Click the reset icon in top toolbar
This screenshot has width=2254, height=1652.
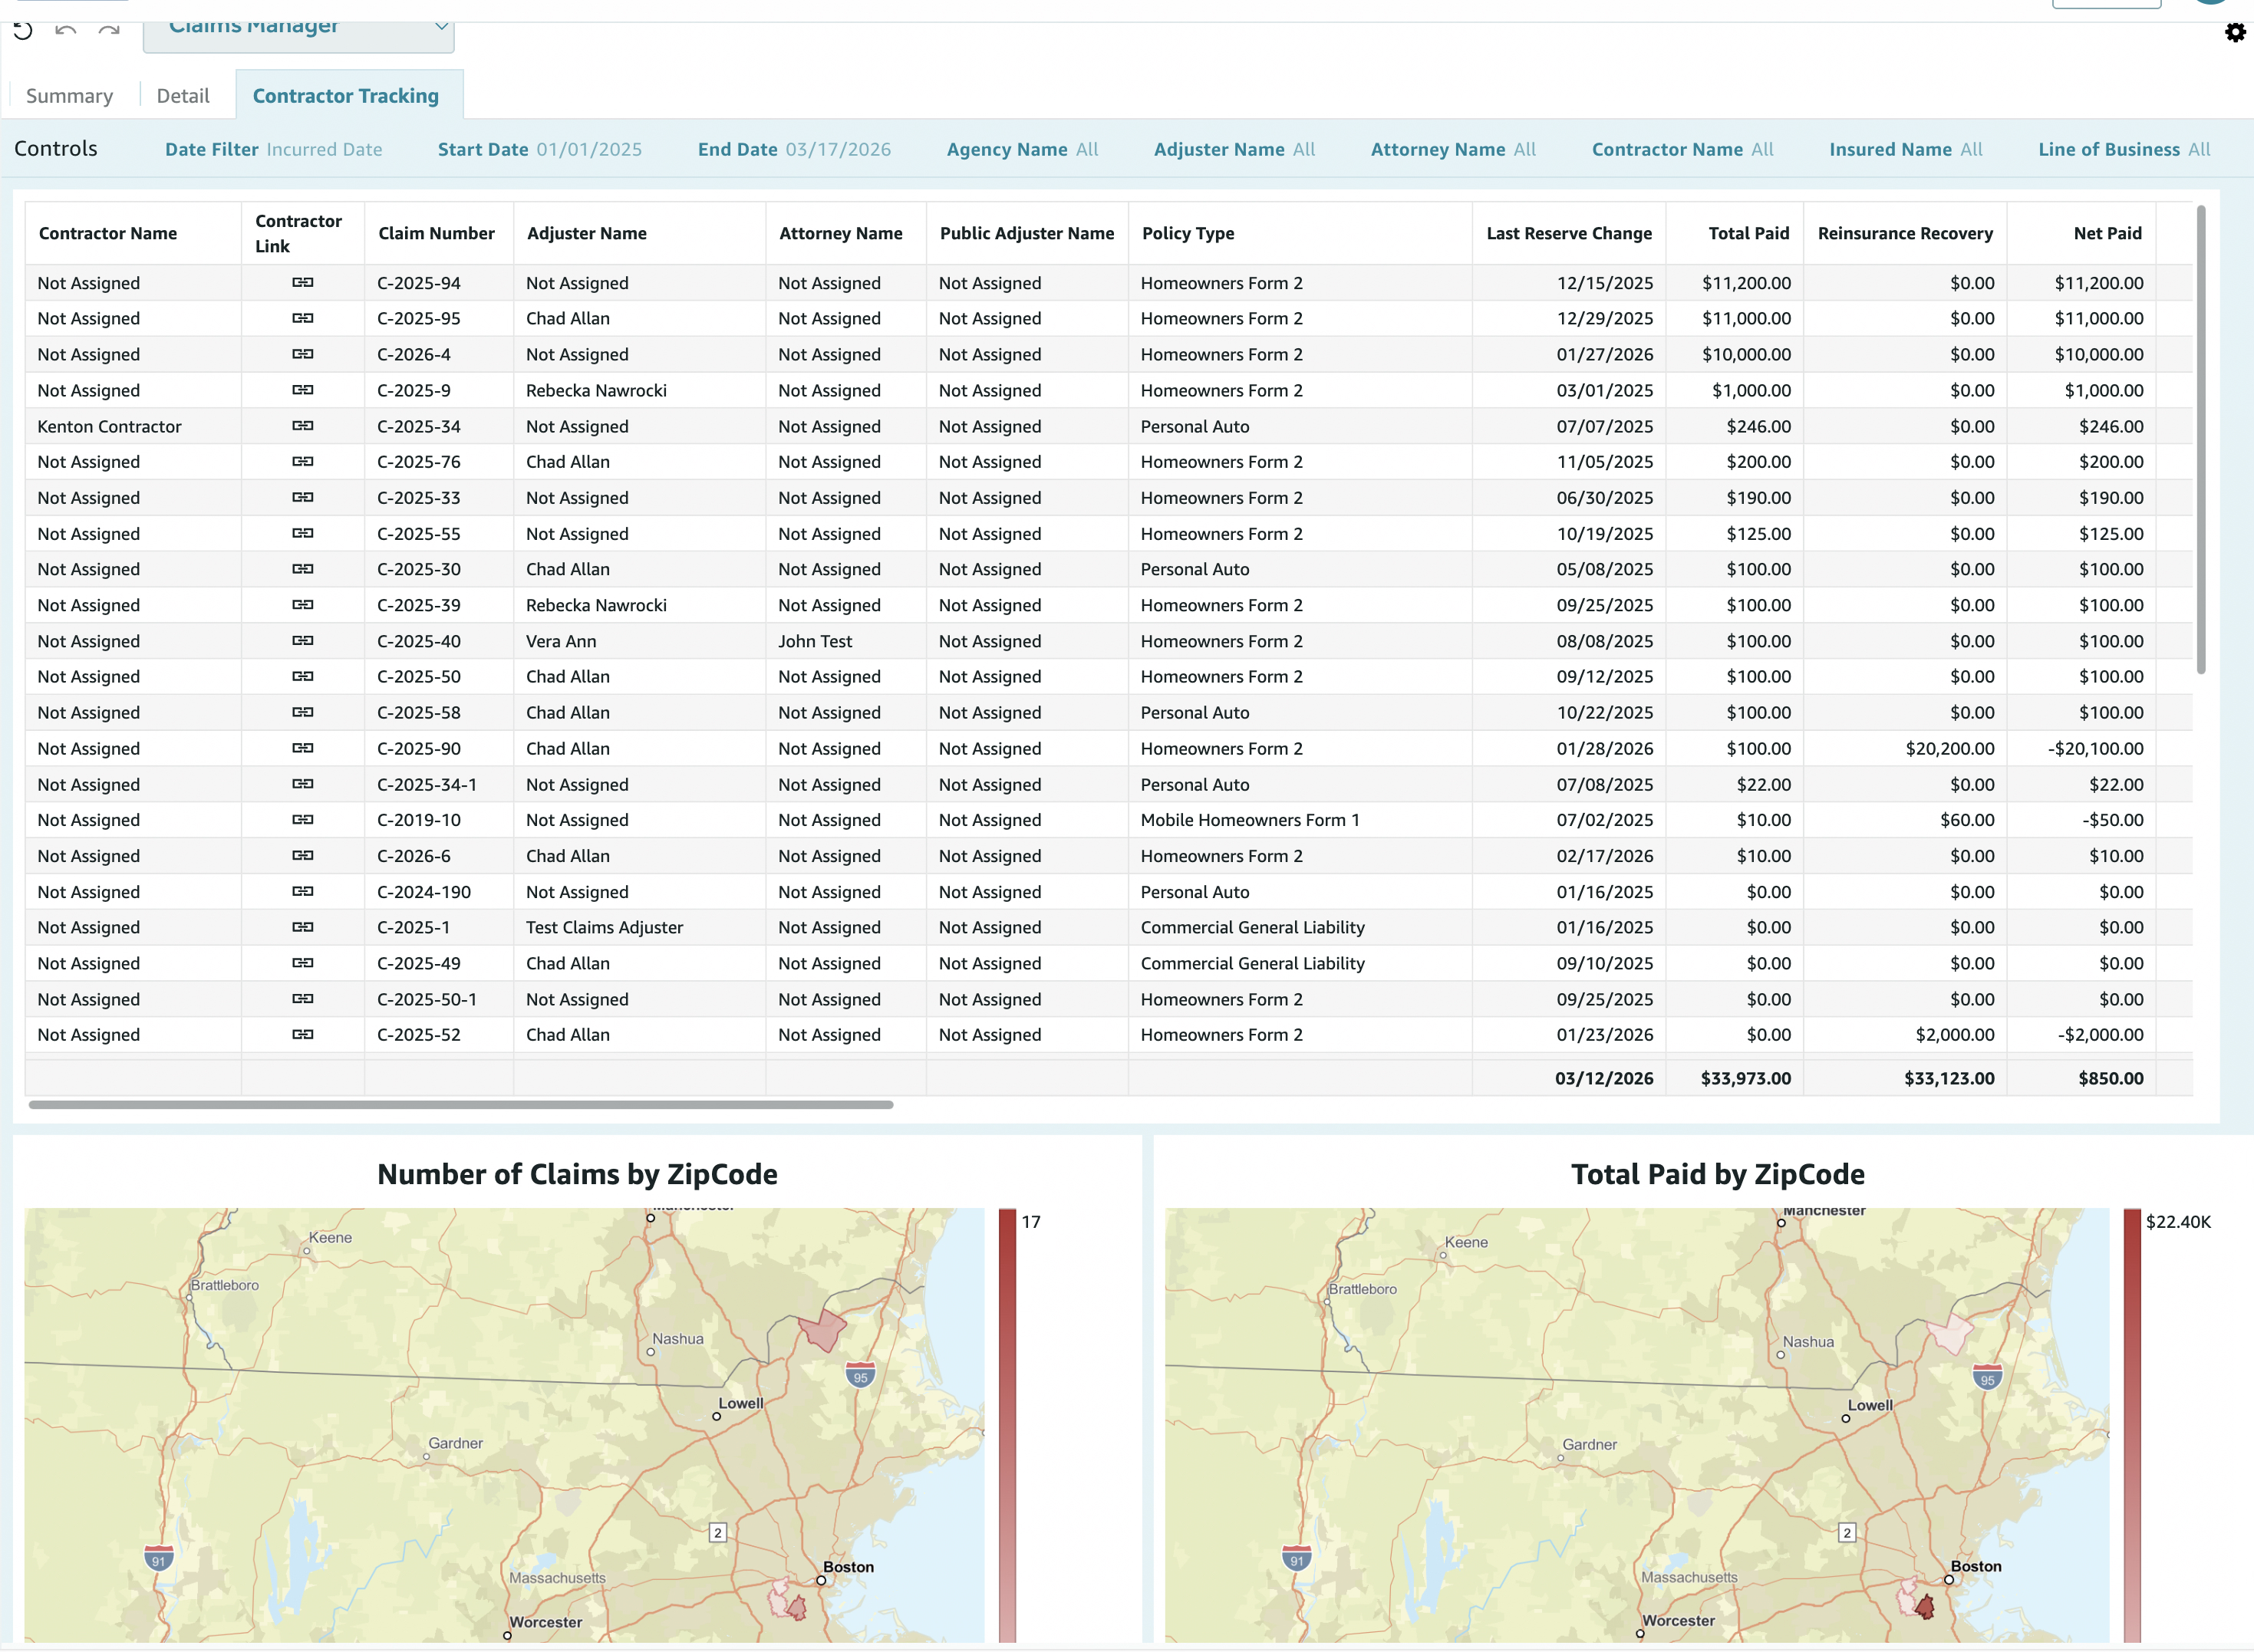coord(23,30)
